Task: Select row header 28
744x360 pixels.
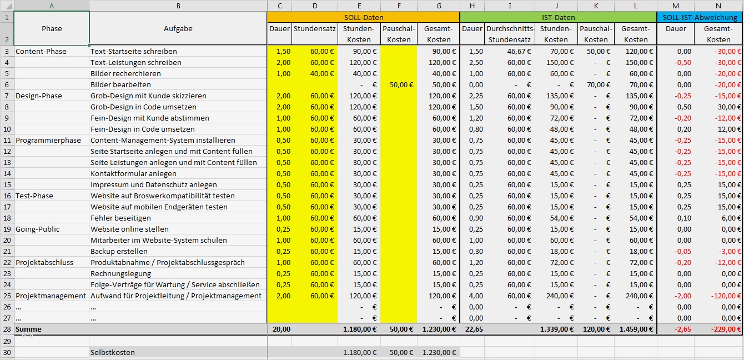Action: click(7, 329)
